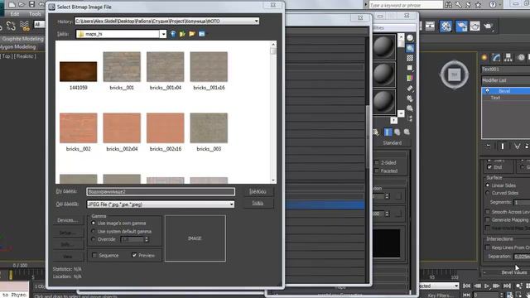Click the Render Production teapot icon

click(x=488, y=26)
